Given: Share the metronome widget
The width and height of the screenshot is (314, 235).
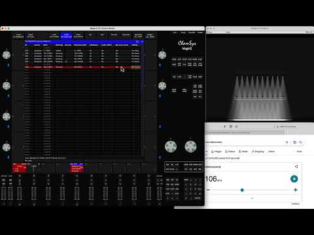Looking at the screenshot, I should coord(296,166).
